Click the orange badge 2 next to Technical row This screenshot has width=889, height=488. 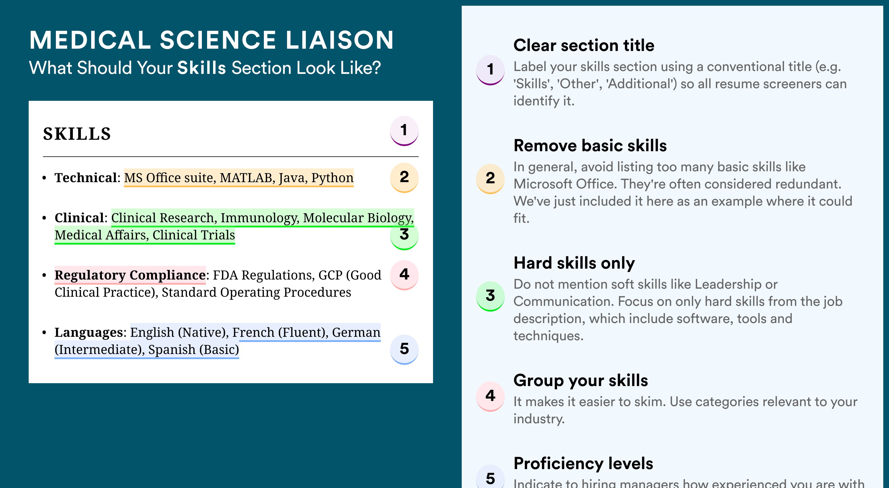pos(404,177)
